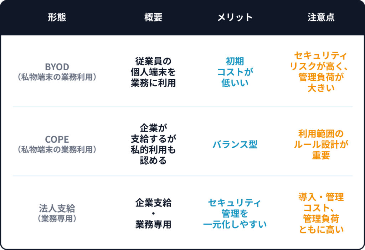
Task: Select the black 企業支給 text in 概要 column
Action: (x=153, y=203)
